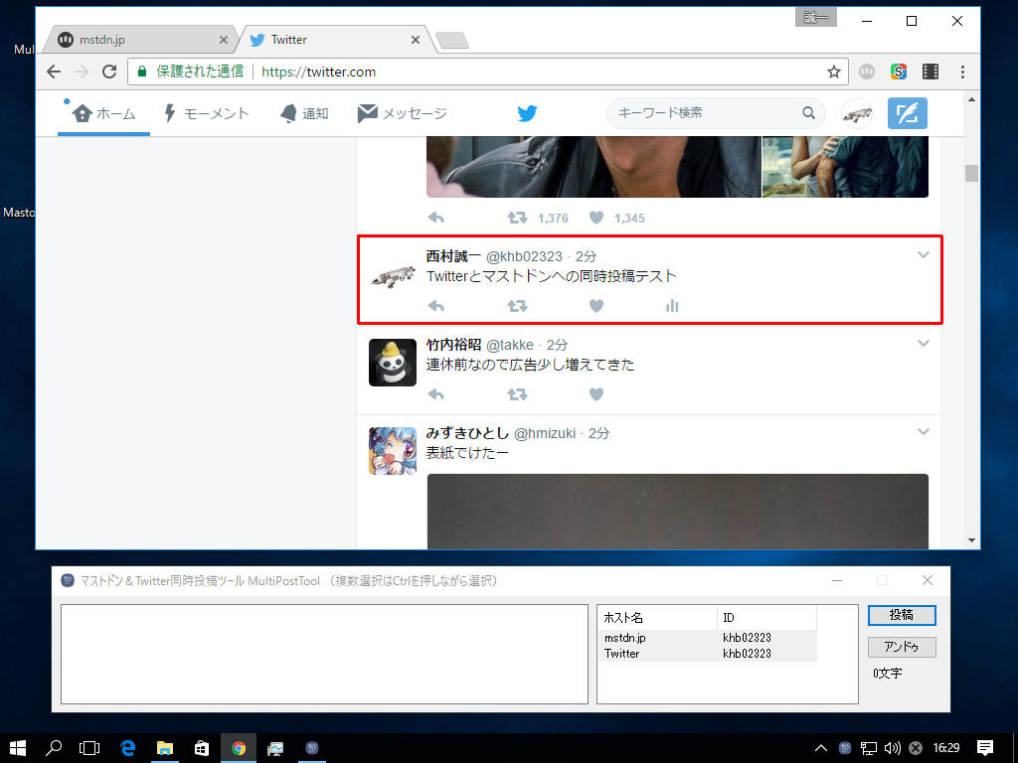Open the Microsoft Store taskbar icon
The height and width of the screenshot is (763, 1018).
click(x=202, y=748)
